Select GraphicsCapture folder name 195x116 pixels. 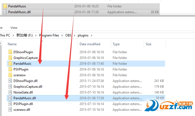click(x=26, y=58)
